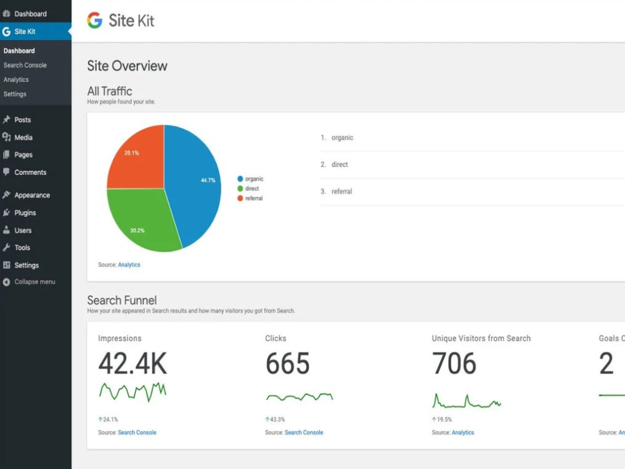Click the Site Kit Google G sidebar icon

6,31
